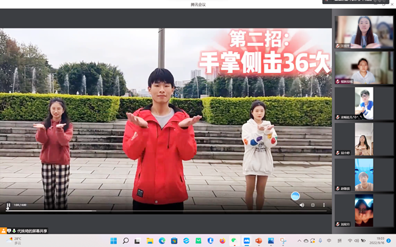The width and height of the screenshot is (396, 247).
Task: Open the Windows Start menu
Action: (x=114, y=240)
